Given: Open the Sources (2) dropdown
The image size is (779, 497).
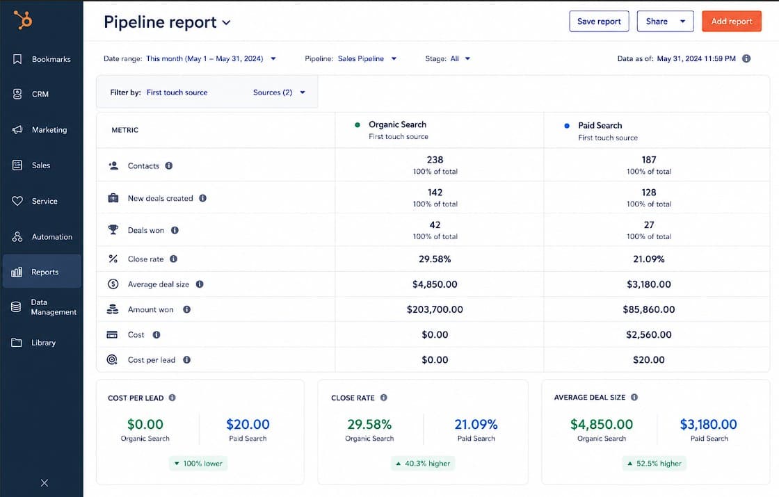Looking at the screenshot, I should [x=279, y=92].
